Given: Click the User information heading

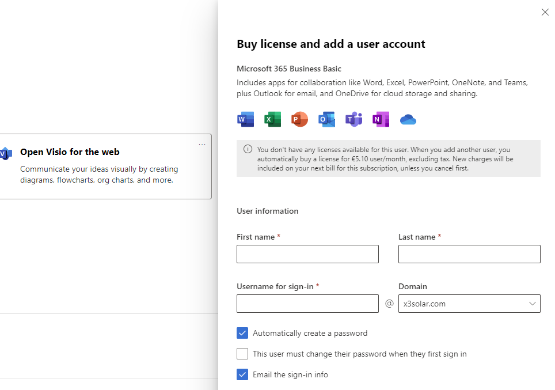Looking at the screenshot, I should pyautogui.click(x=268, y=211).
